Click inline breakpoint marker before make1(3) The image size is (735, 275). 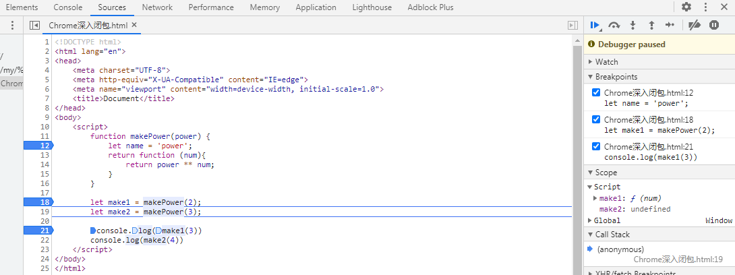pyautogui.click(x=158, y=231)
